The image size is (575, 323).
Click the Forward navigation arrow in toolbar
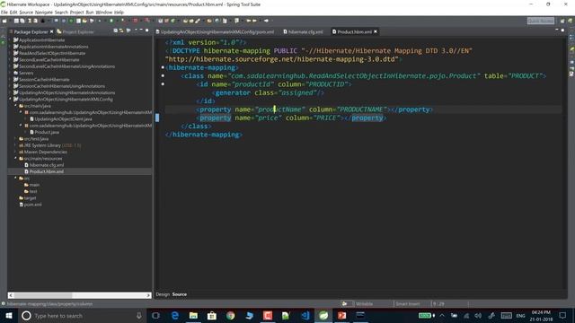pos(266,21)
